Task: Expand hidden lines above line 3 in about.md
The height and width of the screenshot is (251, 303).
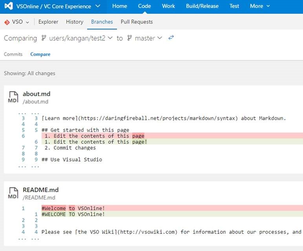Action: [x=29, y=113]
